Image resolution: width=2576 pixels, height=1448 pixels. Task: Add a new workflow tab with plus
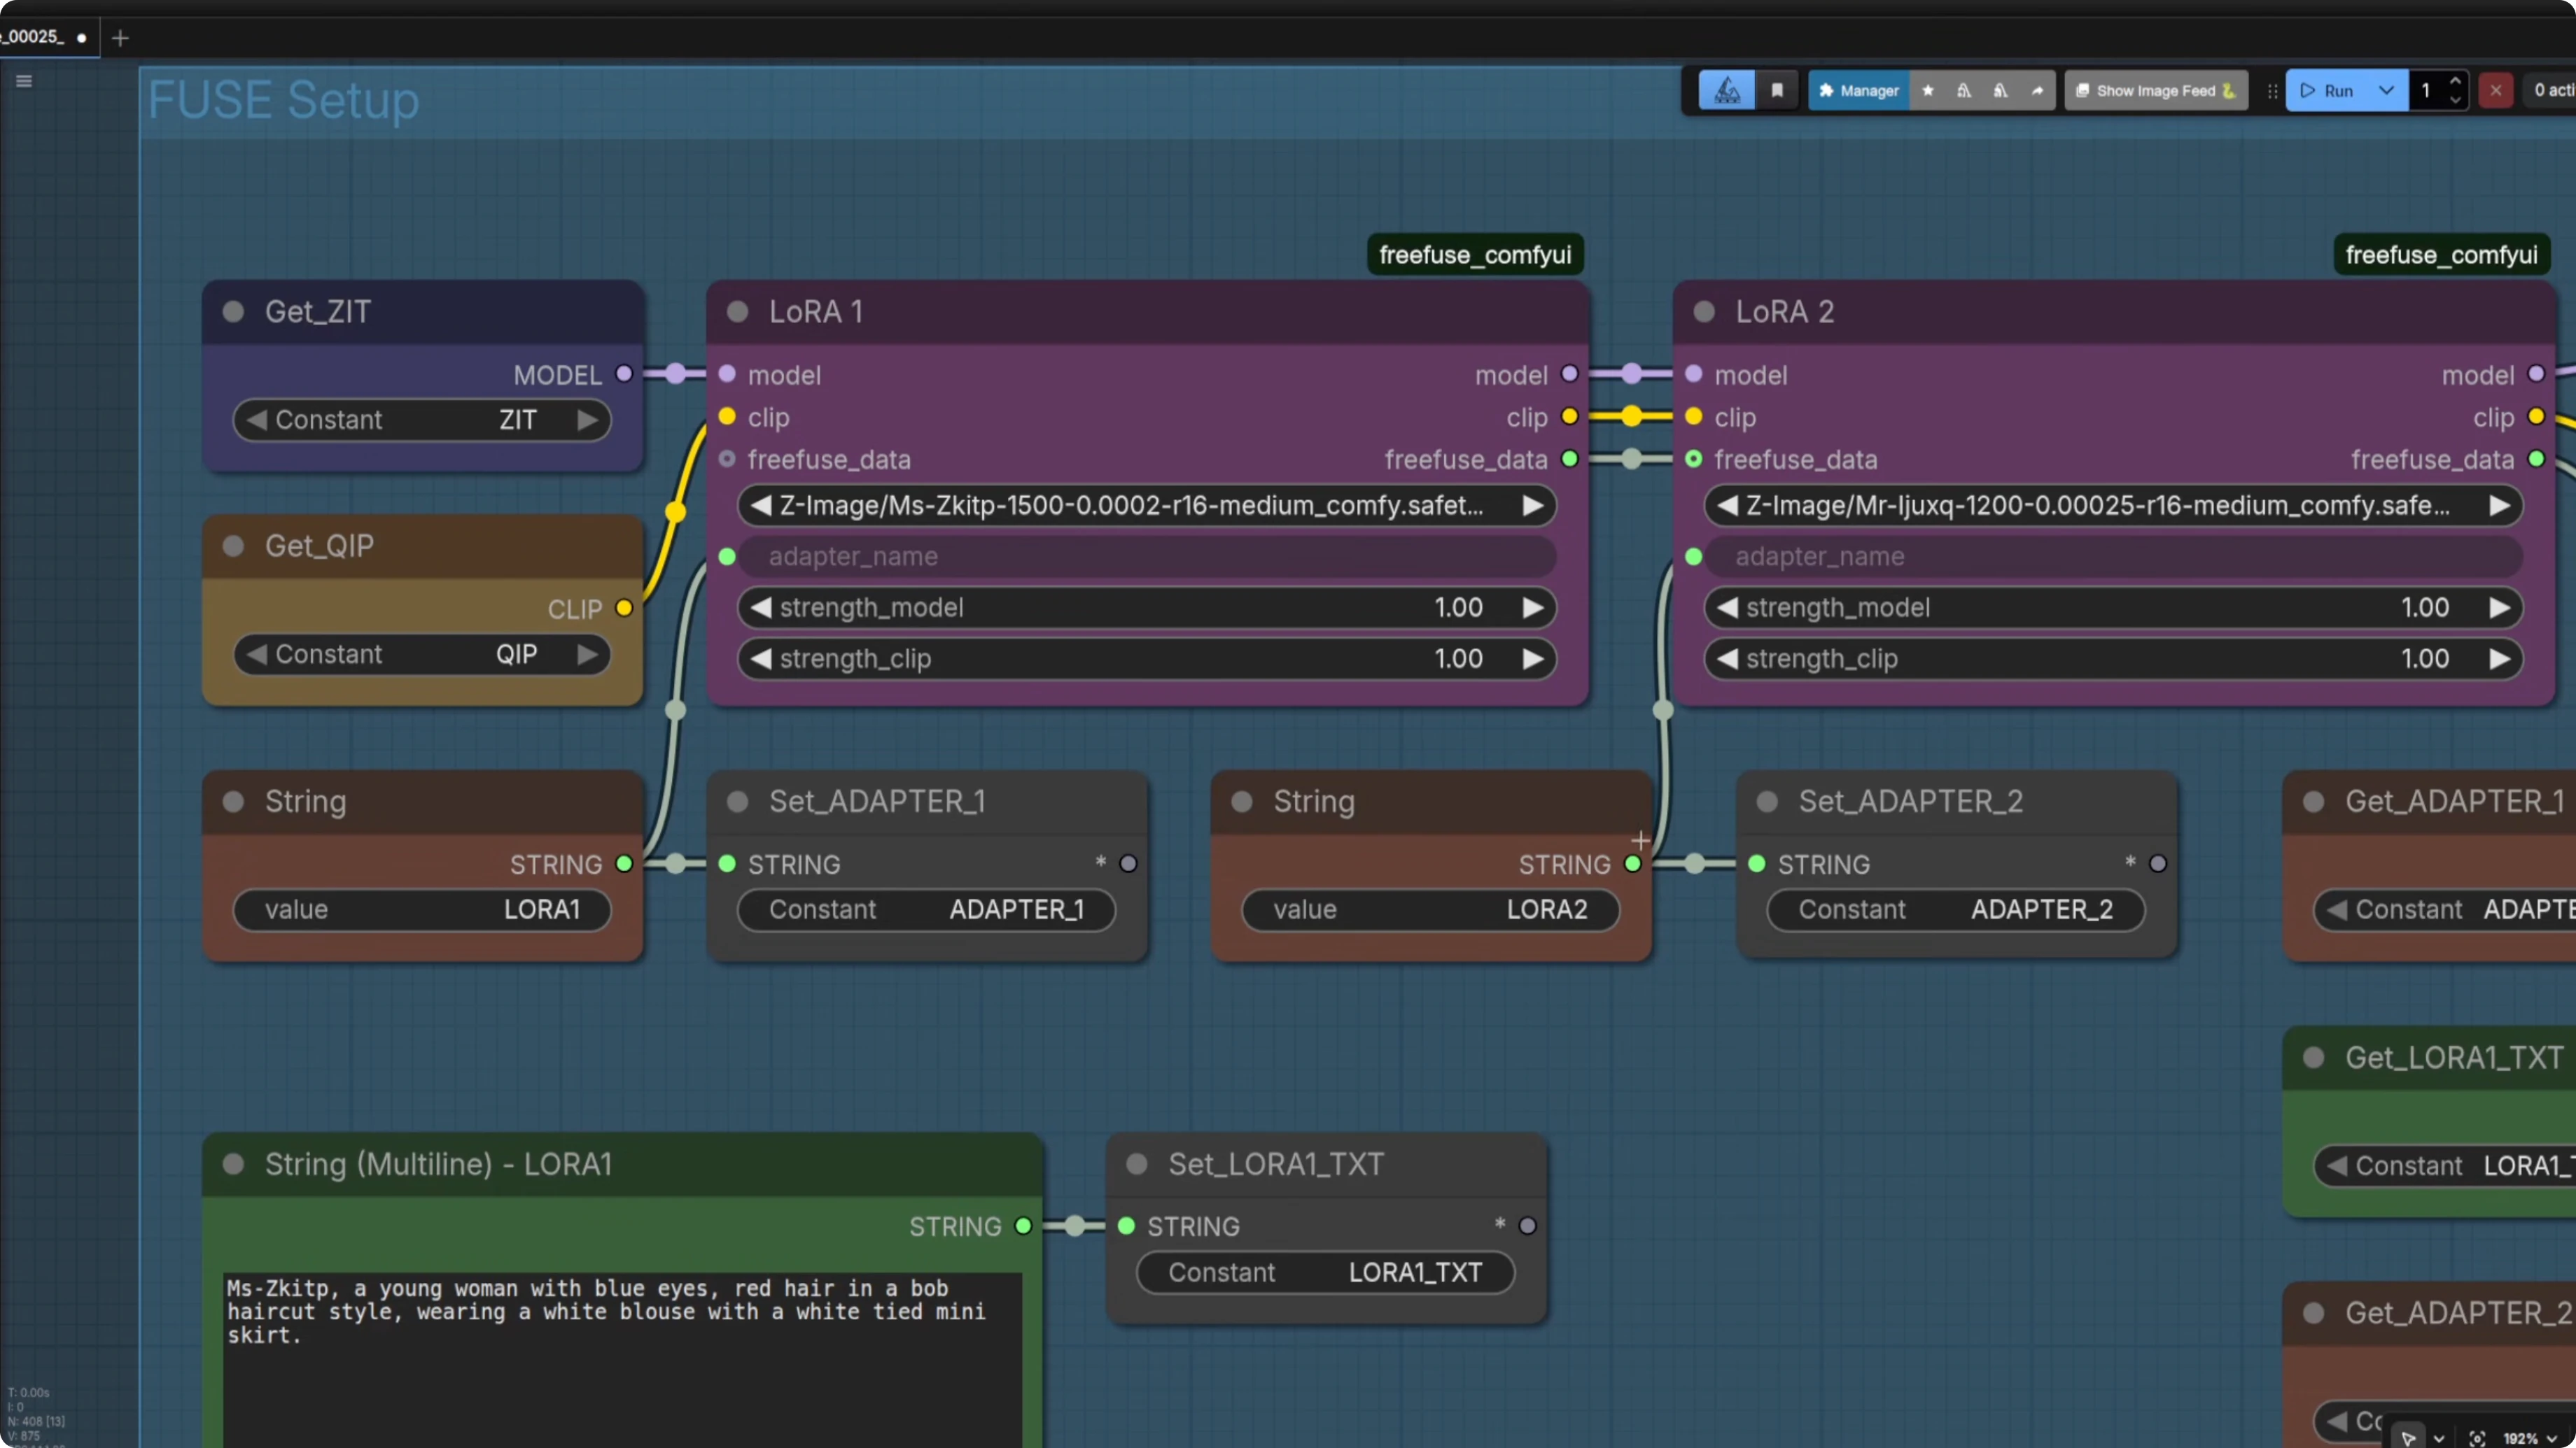tap(120, 38)
